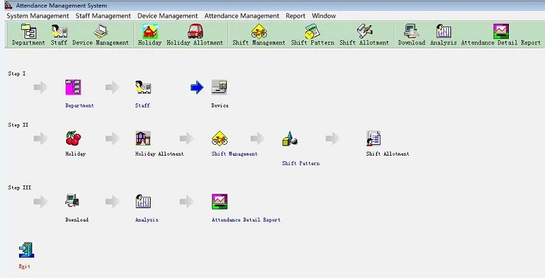Click the bicycle Shift Management icon in Step II
The image size is (545, 278).
click(x=219, y=138)
